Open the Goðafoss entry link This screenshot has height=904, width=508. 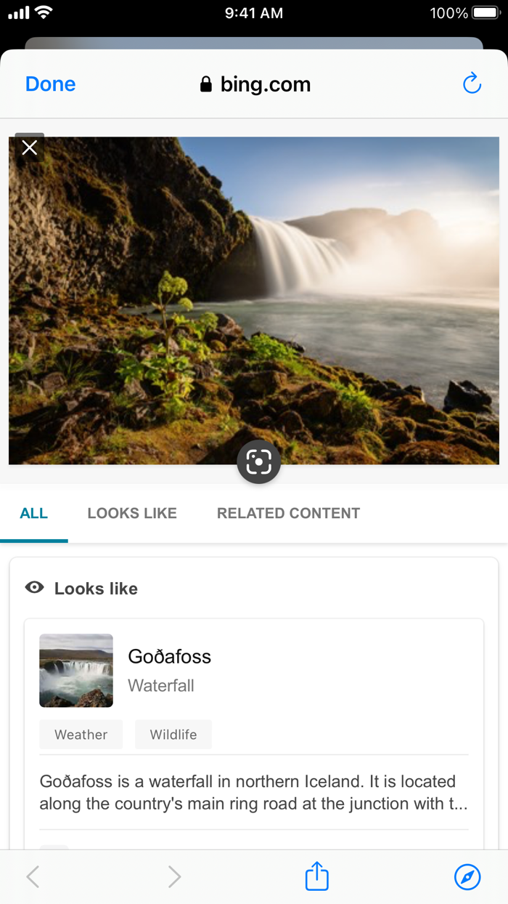[169, 656]
